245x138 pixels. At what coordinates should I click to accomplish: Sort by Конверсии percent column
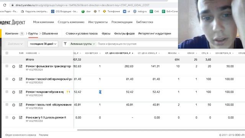225,53
